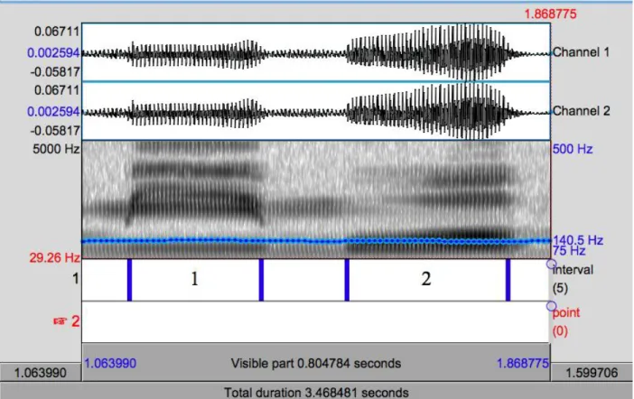Click the boundary at start of interval 2
Image resolution: width=634 pixels, height=399 pixels.
click(x=347, y=280)
